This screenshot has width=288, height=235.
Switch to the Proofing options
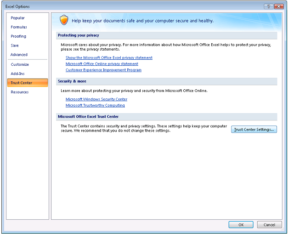point(18,36)
